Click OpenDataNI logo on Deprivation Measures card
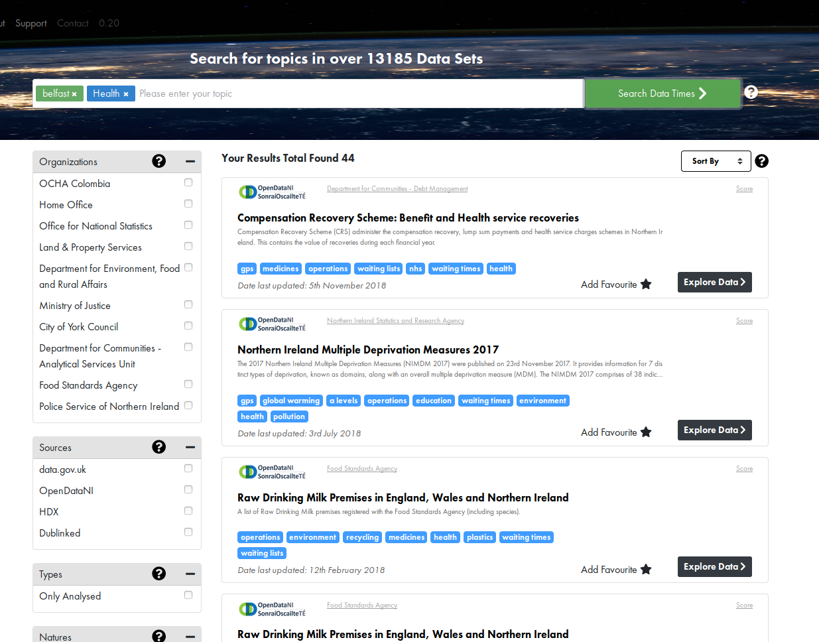This screenshot has height=642, width=819. click(272, 324)
